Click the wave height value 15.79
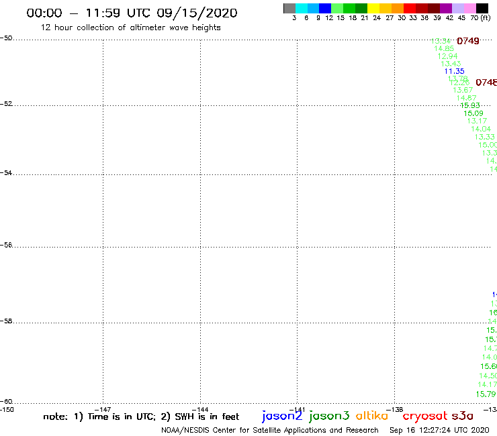 pos(486,394)
